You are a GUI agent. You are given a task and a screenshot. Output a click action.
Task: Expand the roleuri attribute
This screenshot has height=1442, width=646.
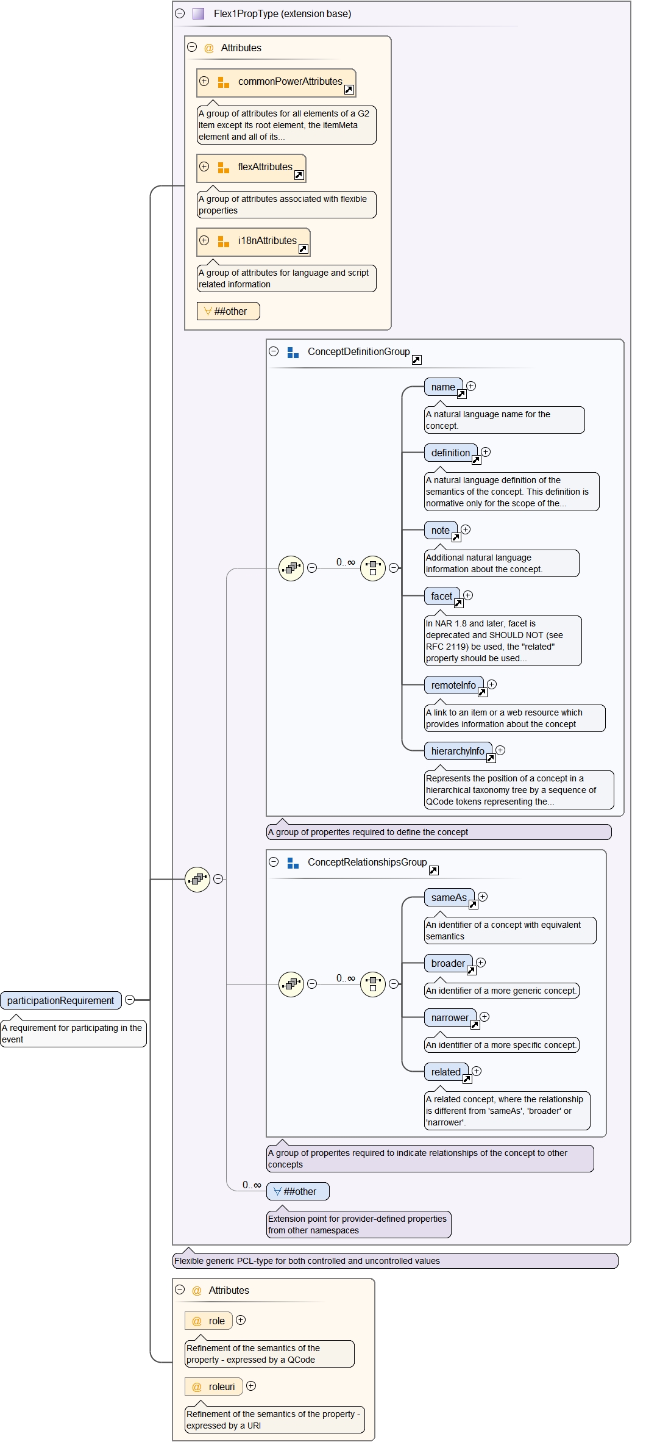click(x=251, y=1386)
